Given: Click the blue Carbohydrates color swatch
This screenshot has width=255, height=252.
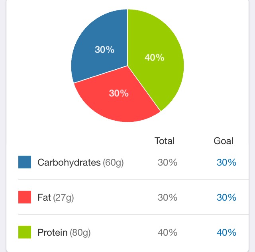Looking at the screenshot, I should [25, 162].
